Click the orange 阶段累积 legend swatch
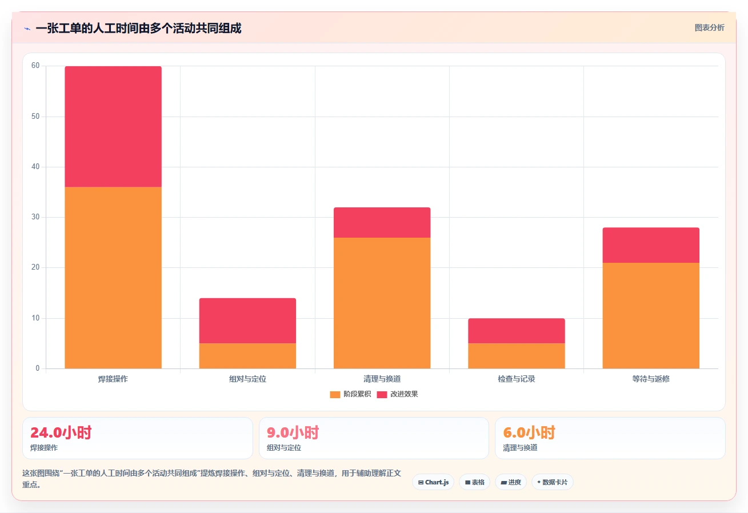 (x=335, y=394)
